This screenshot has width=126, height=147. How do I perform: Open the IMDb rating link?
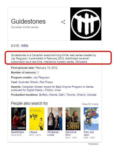point(25,46)
